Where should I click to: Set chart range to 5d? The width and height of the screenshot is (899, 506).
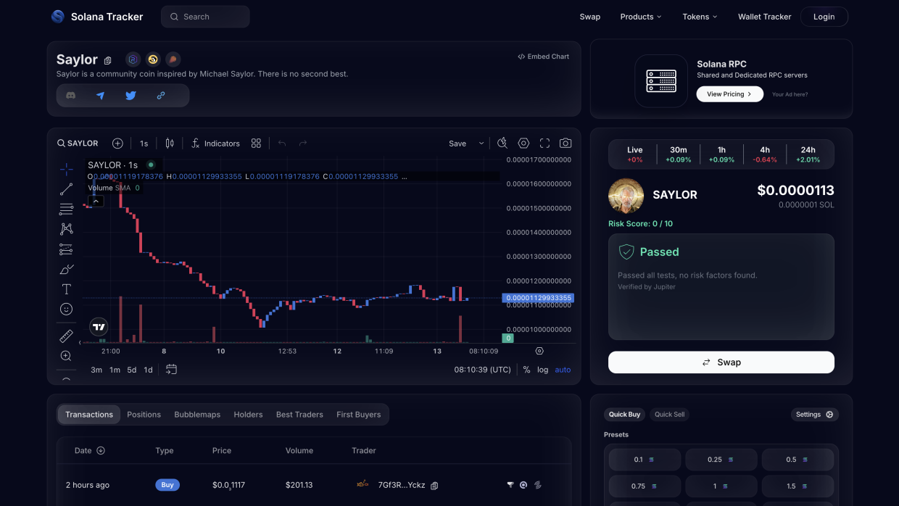point(131,370)
